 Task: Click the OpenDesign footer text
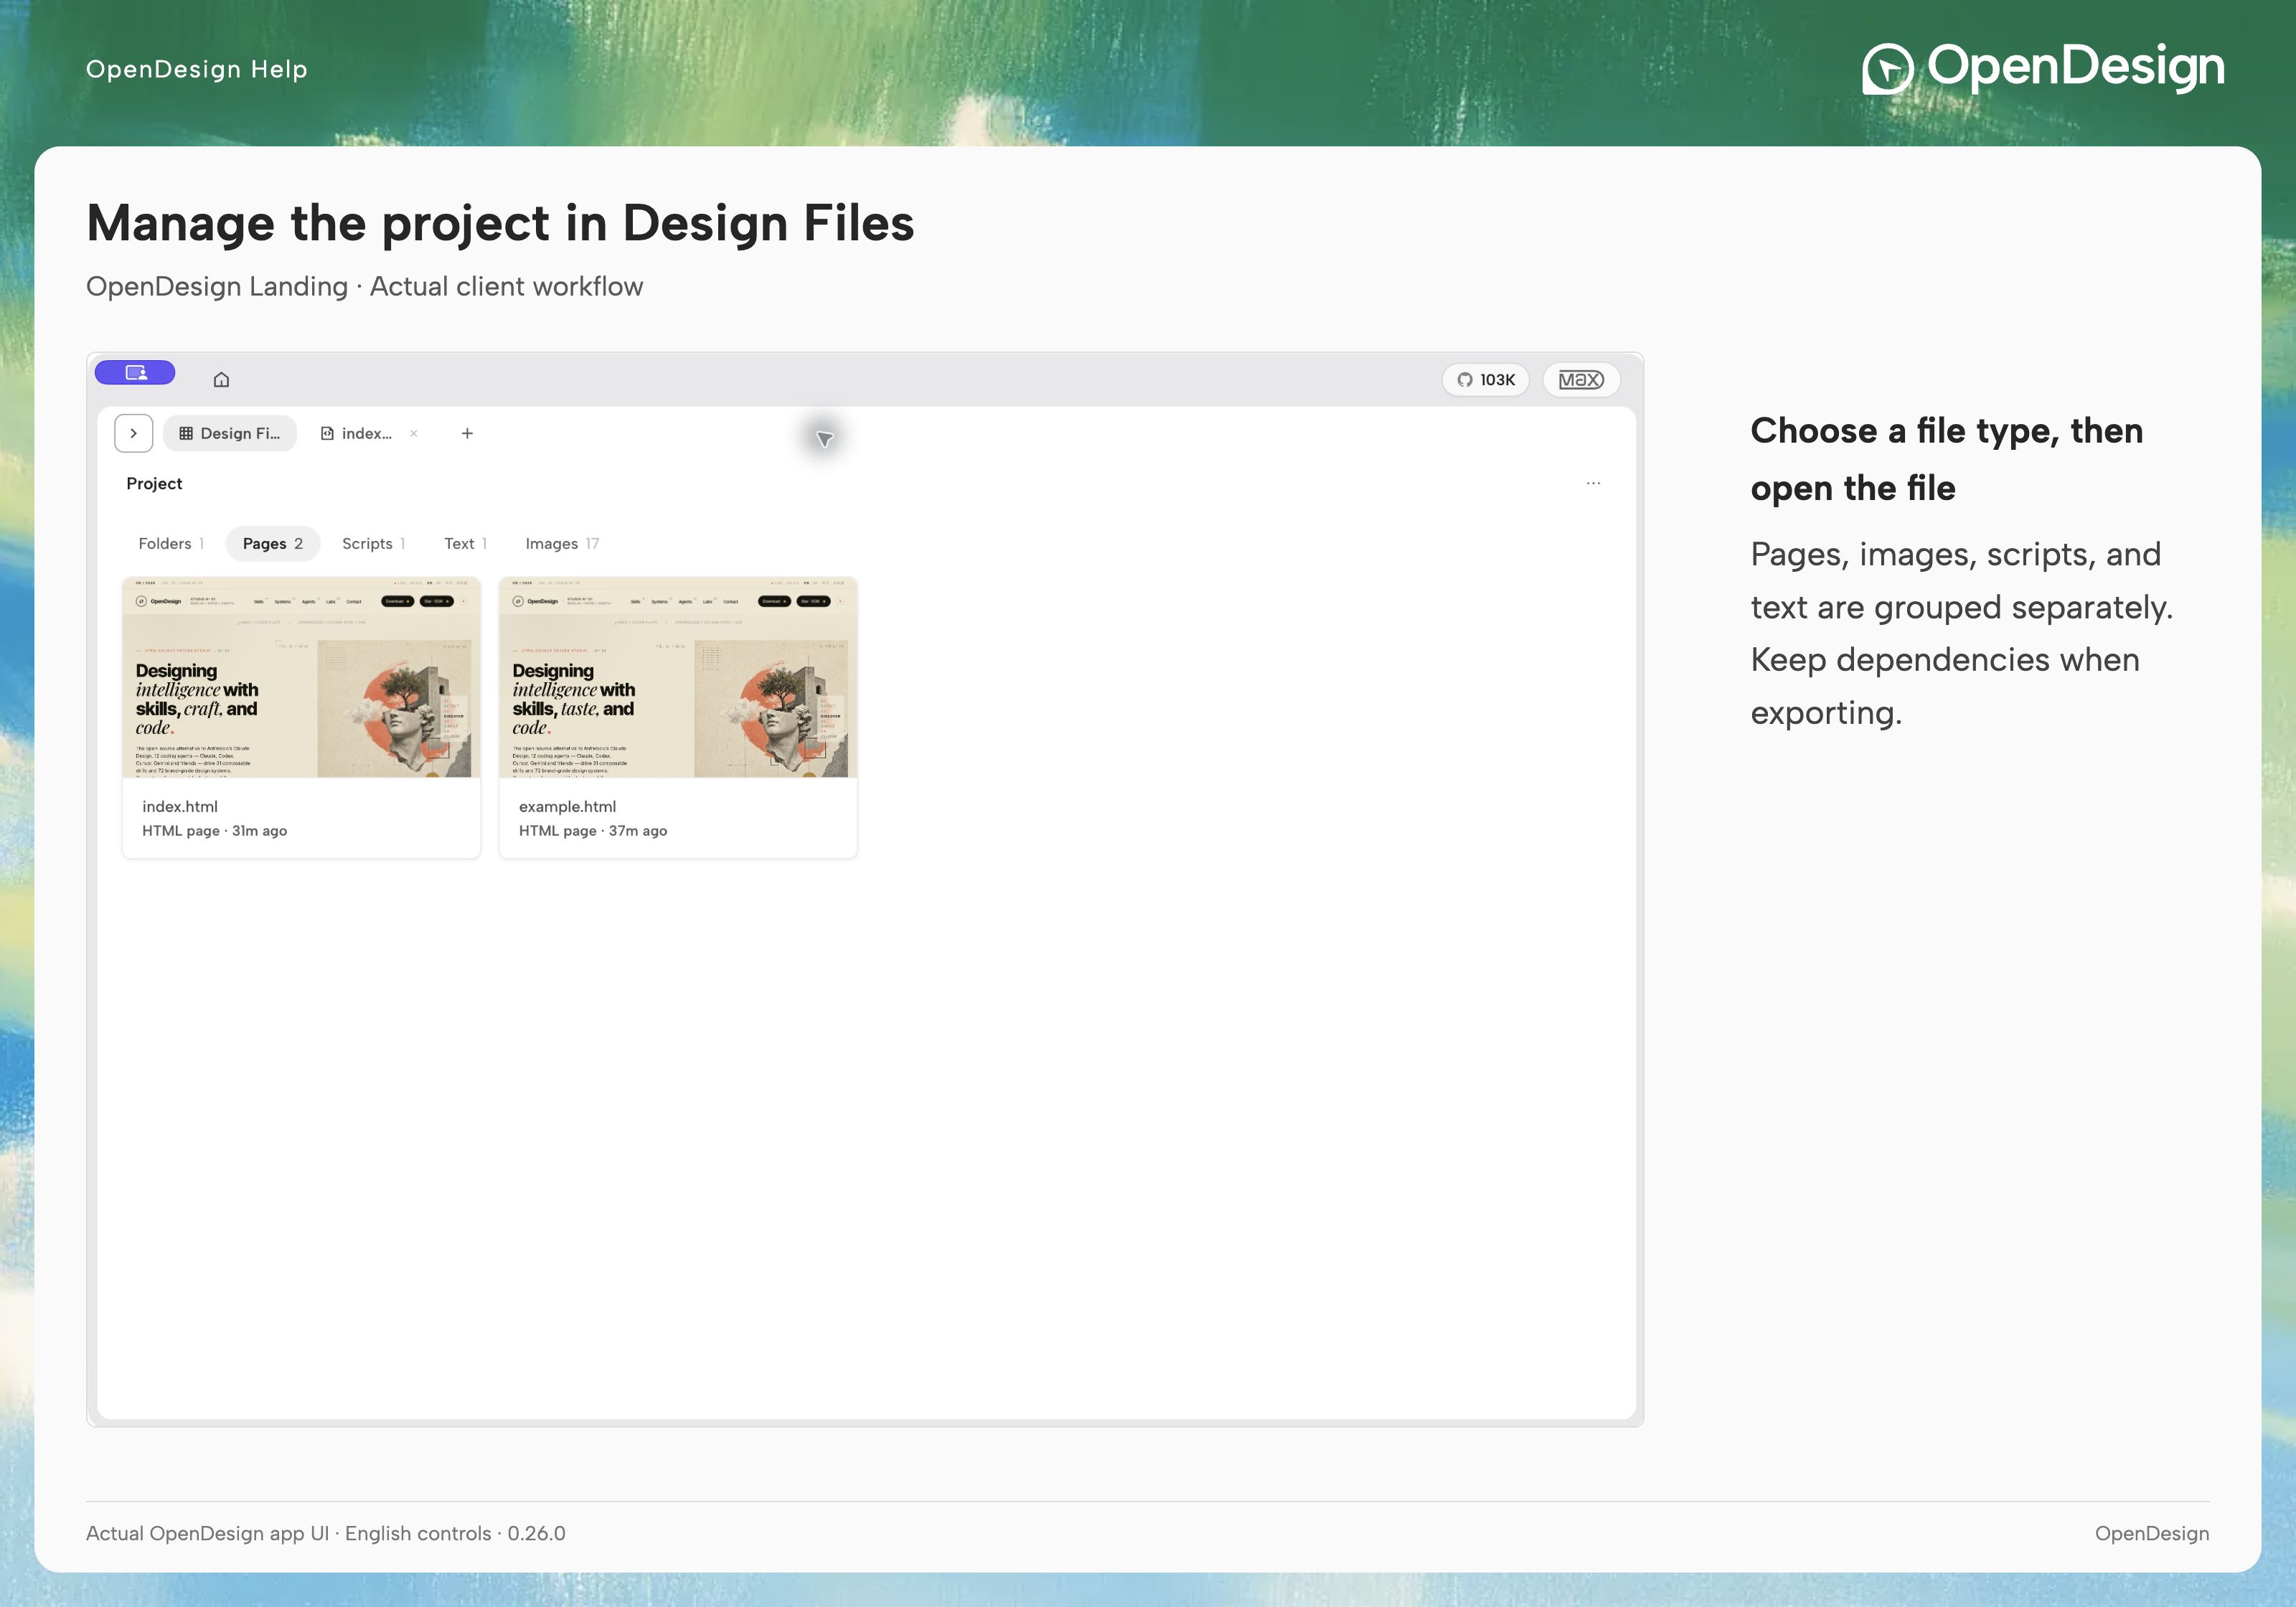[2152, 1533]
